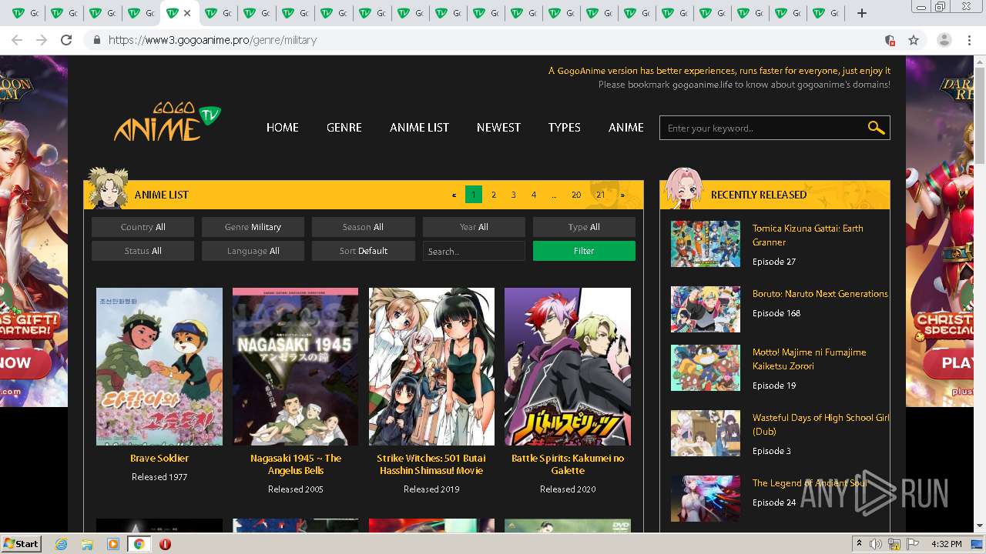
Task: Go to next page arrow in pagination
Action: [x=622, y=195]
